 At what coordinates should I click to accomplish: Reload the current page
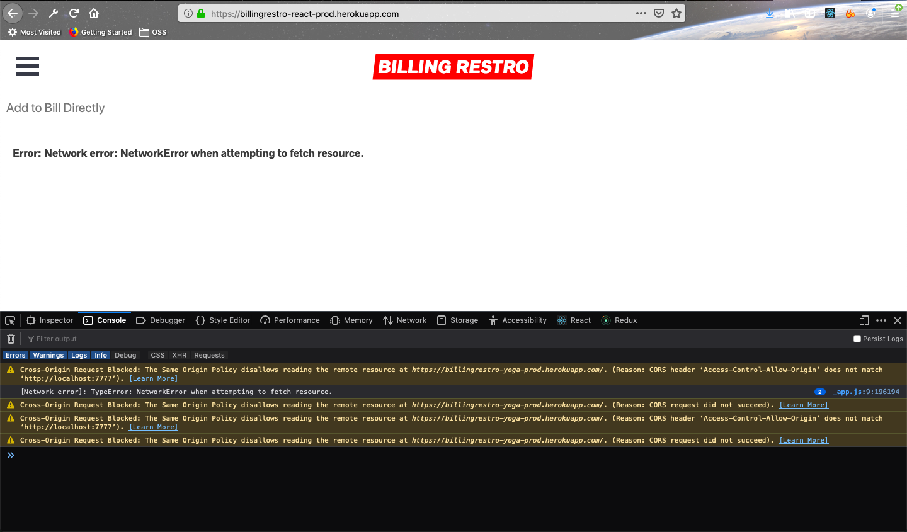click(x=74, y=13)
